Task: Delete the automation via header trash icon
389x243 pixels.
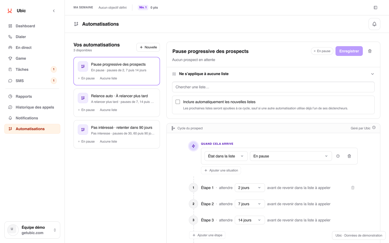Action: coord(370,51)
